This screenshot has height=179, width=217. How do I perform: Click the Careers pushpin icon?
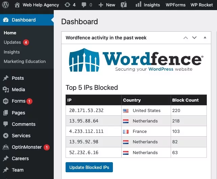point(6,158)
